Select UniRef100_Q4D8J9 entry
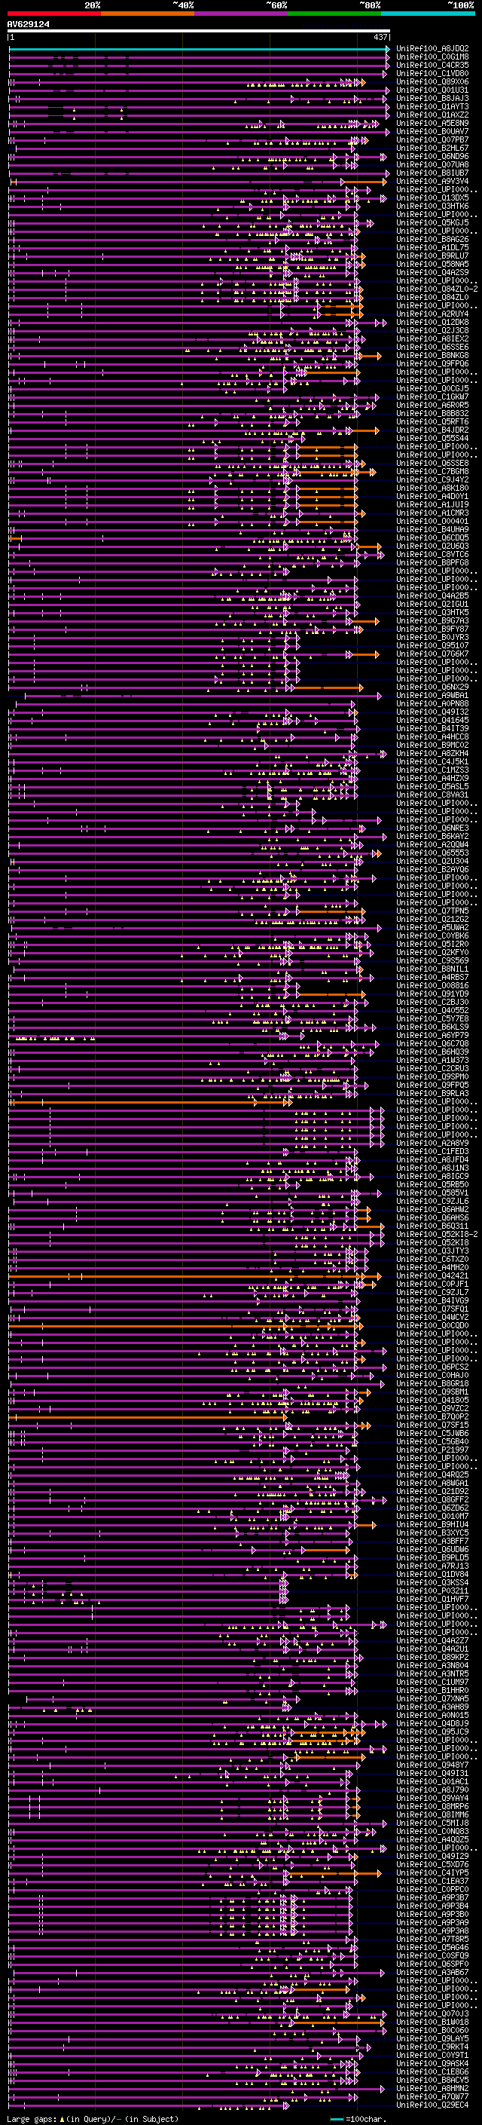The width and height of the screenshot is (482, 2125). click(432, 1724)
